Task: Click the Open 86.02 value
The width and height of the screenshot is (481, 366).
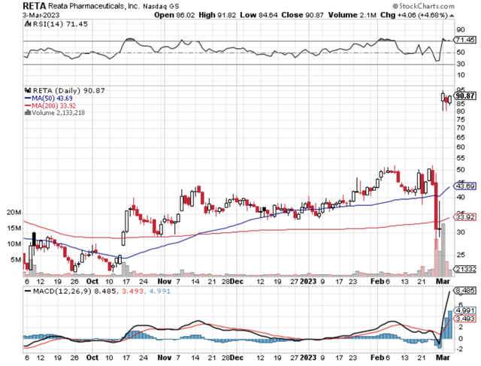Action: tap(174, 15)
